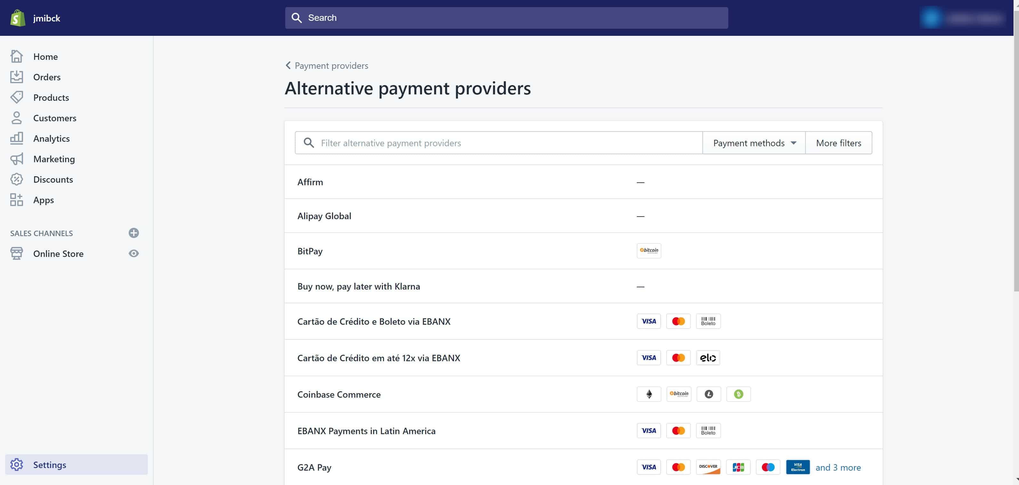The image size is (1019, 485).
Task: Select the Coinbase Commerce provider
Action: click(x=584, y=394)
